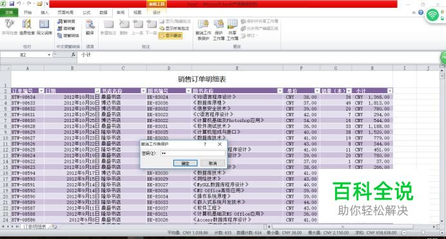Click the green WiFi widget icon
The width and height of the screenshot is (446, 239).
[432, 15]
